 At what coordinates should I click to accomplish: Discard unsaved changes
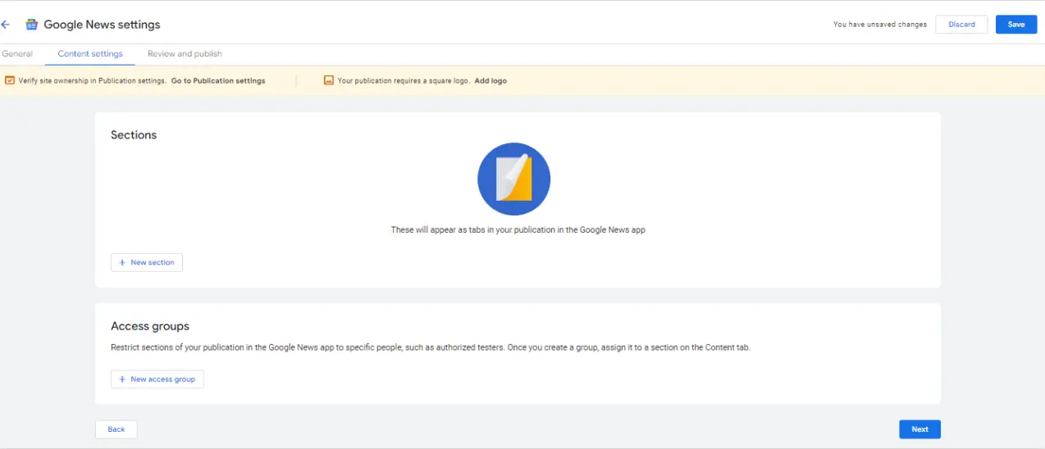[x=961, y=25]
